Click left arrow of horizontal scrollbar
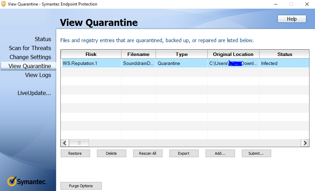Viewport: 315px width, 191px height. 65,143
